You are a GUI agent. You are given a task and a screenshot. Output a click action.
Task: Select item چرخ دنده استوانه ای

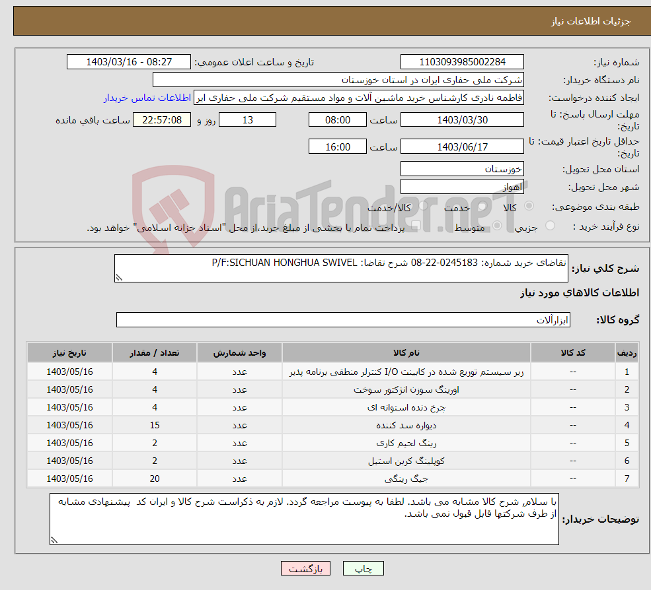coord(406,408)
